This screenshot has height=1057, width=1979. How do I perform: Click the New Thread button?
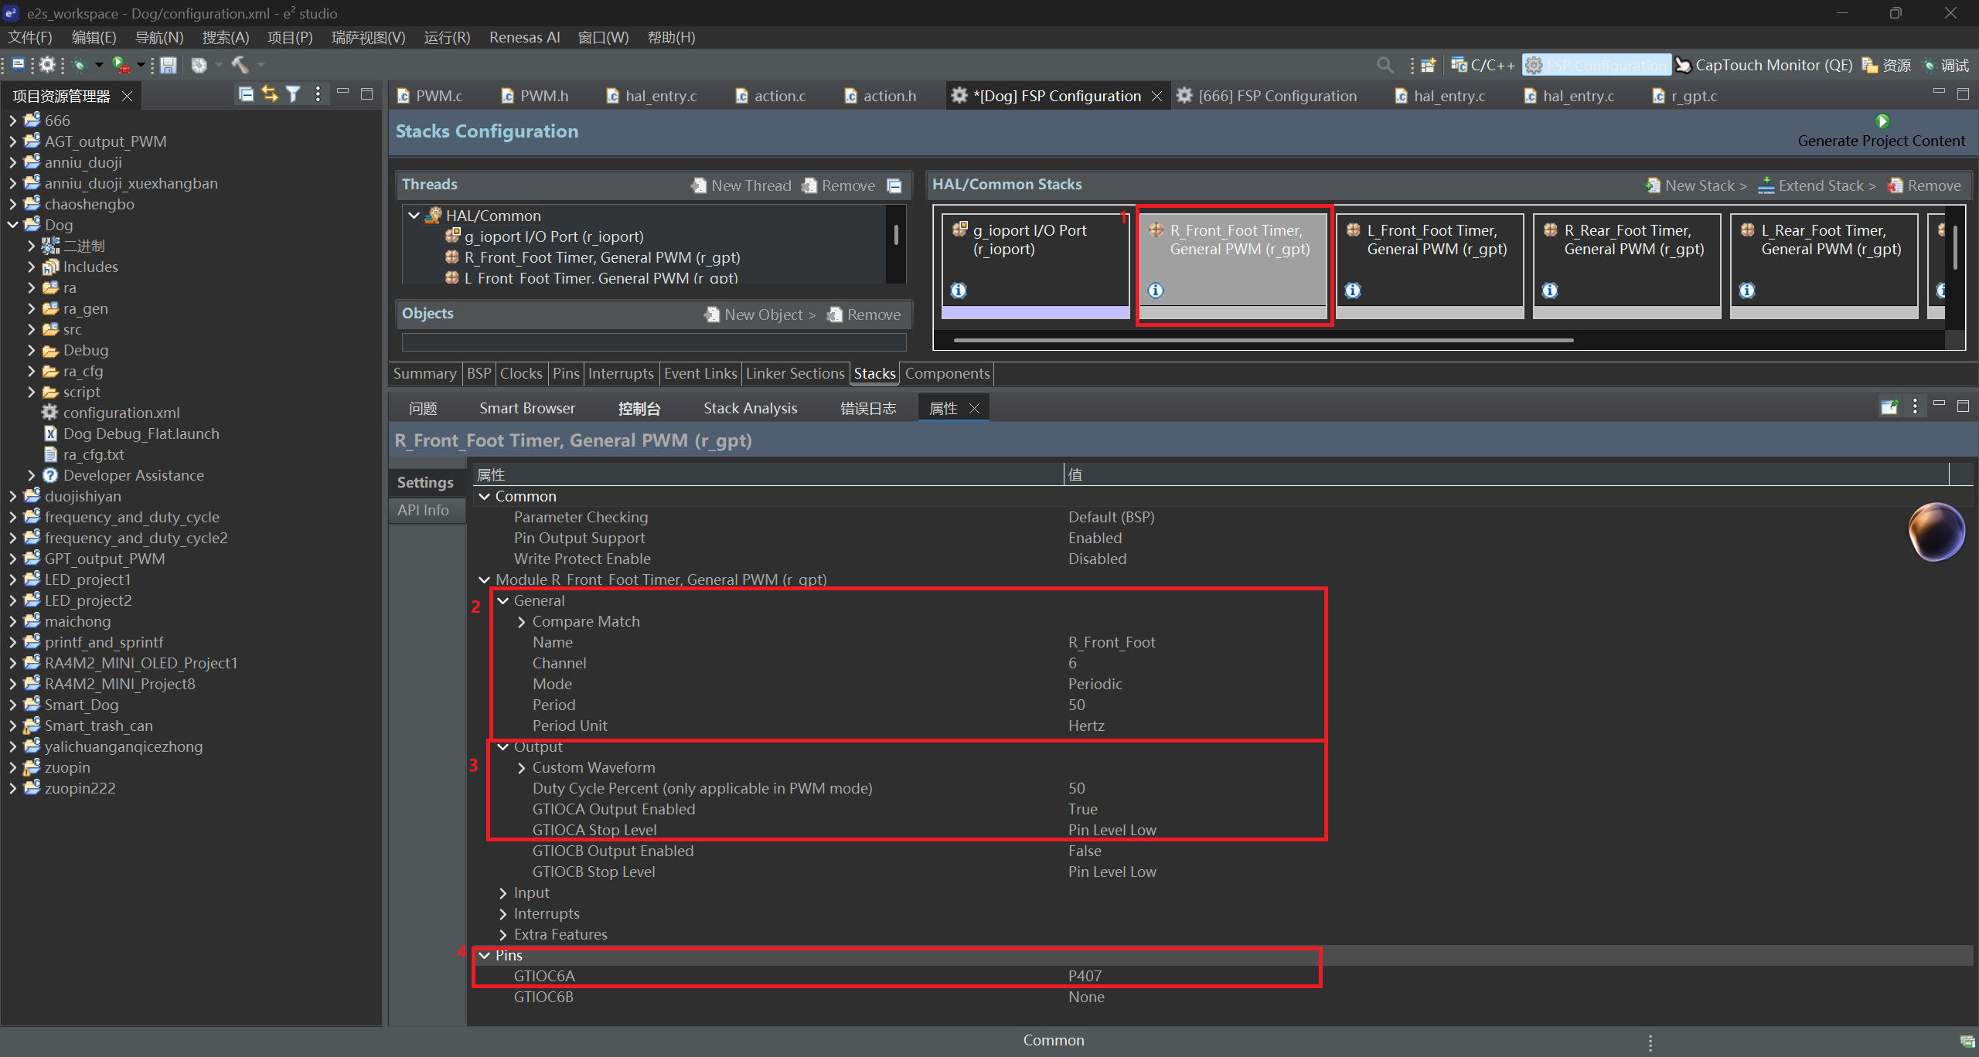click(x=741, y=185)
